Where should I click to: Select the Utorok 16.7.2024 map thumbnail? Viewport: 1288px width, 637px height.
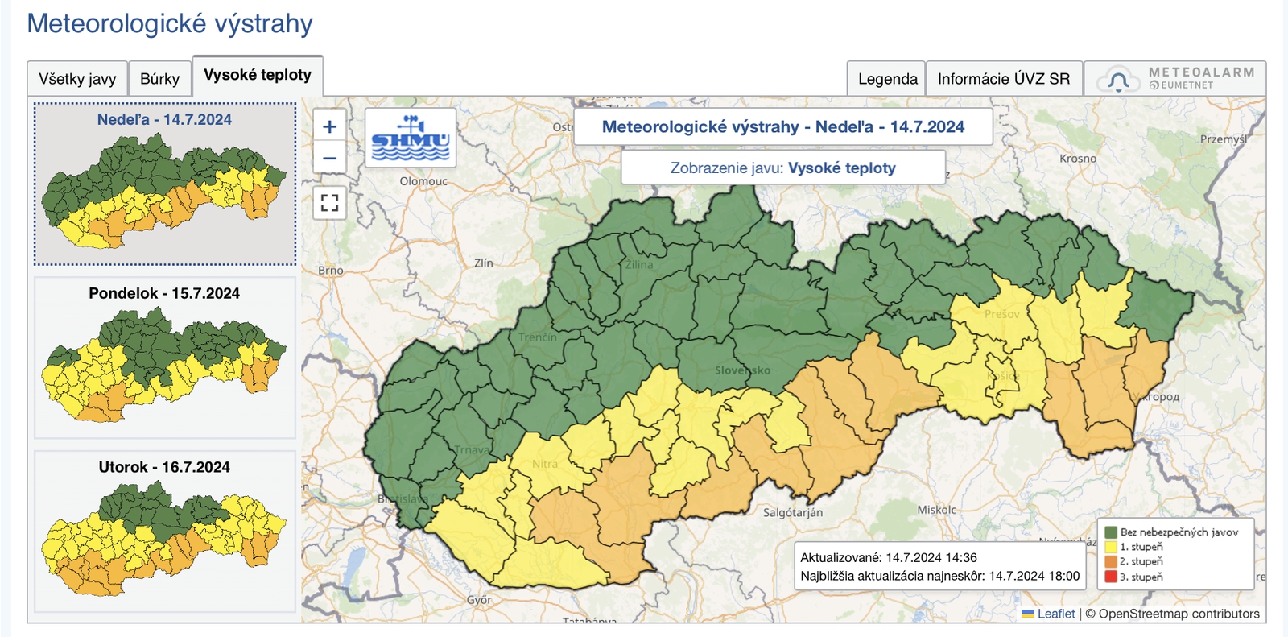pyautogui.click(x=164, y=532)
